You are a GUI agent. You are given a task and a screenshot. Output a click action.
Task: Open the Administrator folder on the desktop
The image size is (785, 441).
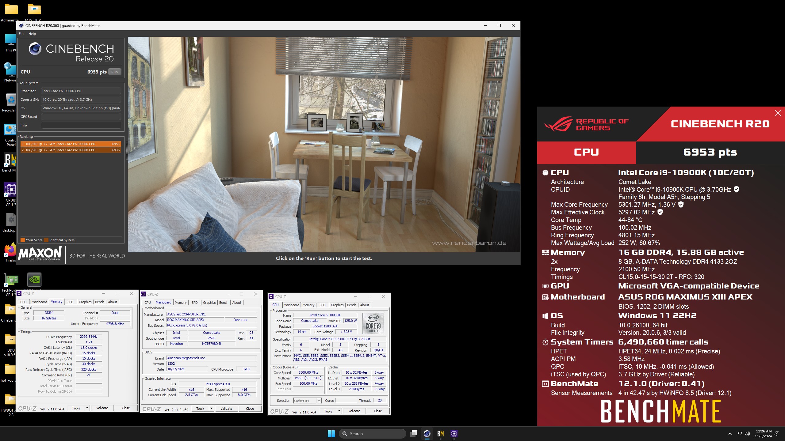tap(11, 12)
